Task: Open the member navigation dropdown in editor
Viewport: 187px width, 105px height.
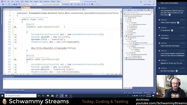Action: tap(102, 10)
